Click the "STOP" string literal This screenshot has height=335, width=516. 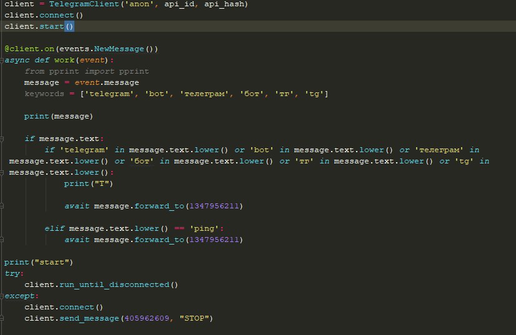tap(194, 318)
